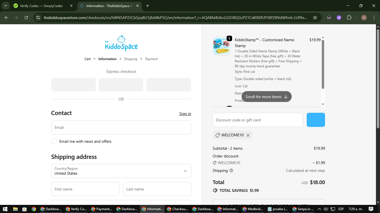Switch to Payment taskbar window
The height and width of the screenshot is (213, 380).
tap(102, 209)
